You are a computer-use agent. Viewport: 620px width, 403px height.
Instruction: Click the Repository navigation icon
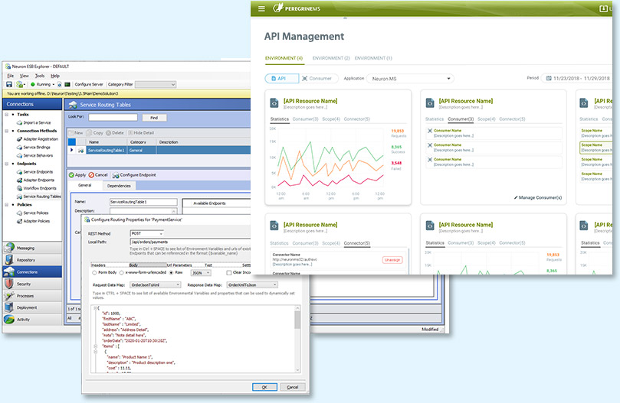tap(9, 260)
